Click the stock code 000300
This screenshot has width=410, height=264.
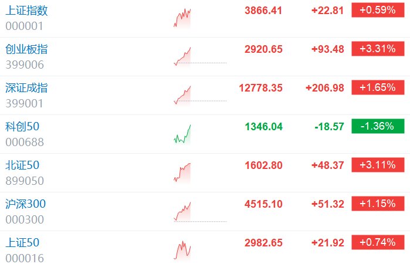point(25,219)
